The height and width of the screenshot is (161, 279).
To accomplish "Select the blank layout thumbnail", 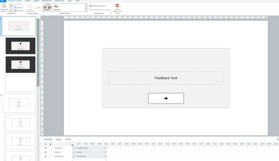I will [20, 83].
